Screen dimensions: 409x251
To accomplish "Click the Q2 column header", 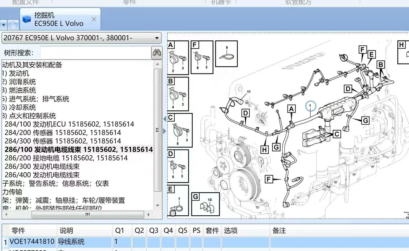I will 139,231.
